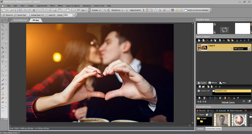
Task: Expand the layer blend mode Normal dropdown
Action: point(249,49)
